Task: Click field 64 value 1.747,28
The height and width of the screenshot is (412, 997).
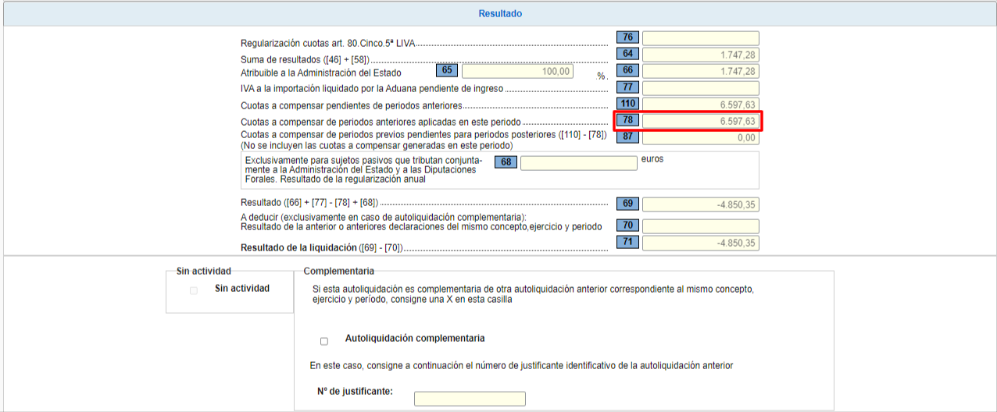Action: pyautogui.click(x=701, y=55)
